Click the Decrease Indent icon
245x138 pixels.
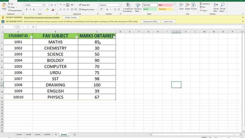72,10
